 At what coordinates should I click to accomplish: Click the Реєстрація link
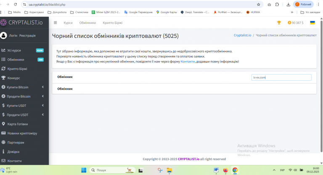[27, 35]
